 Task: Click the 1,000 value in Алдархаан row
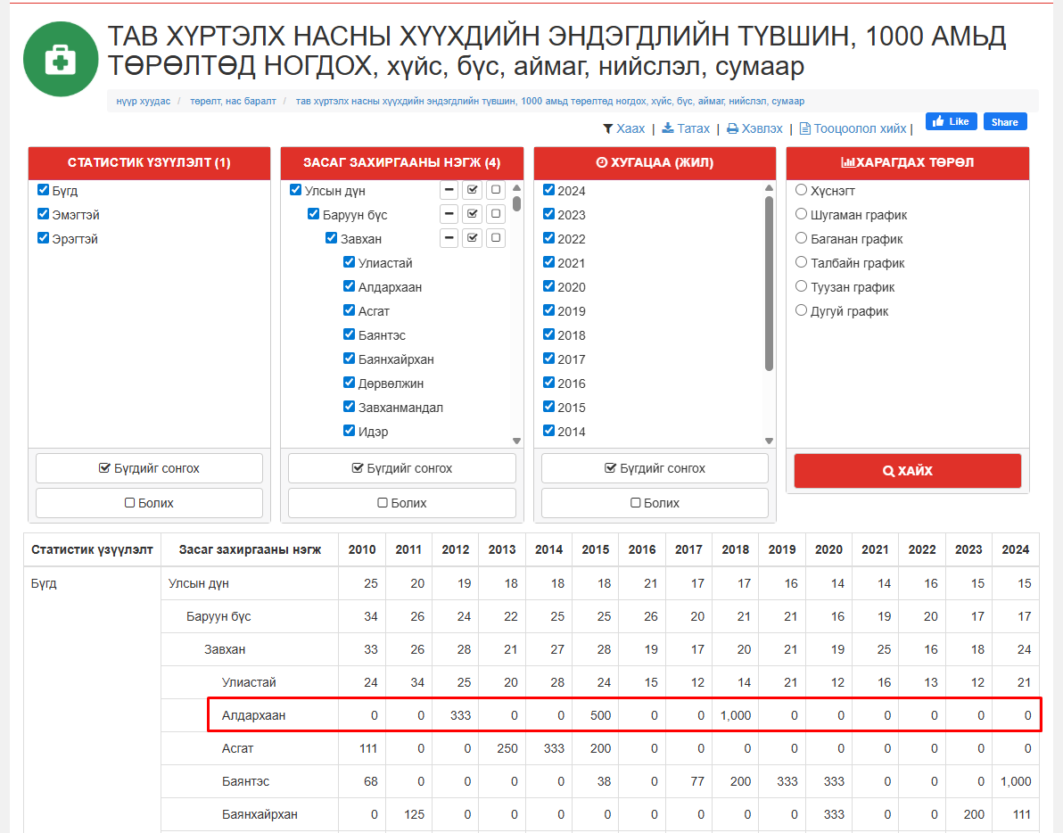(x=736, y=716)
